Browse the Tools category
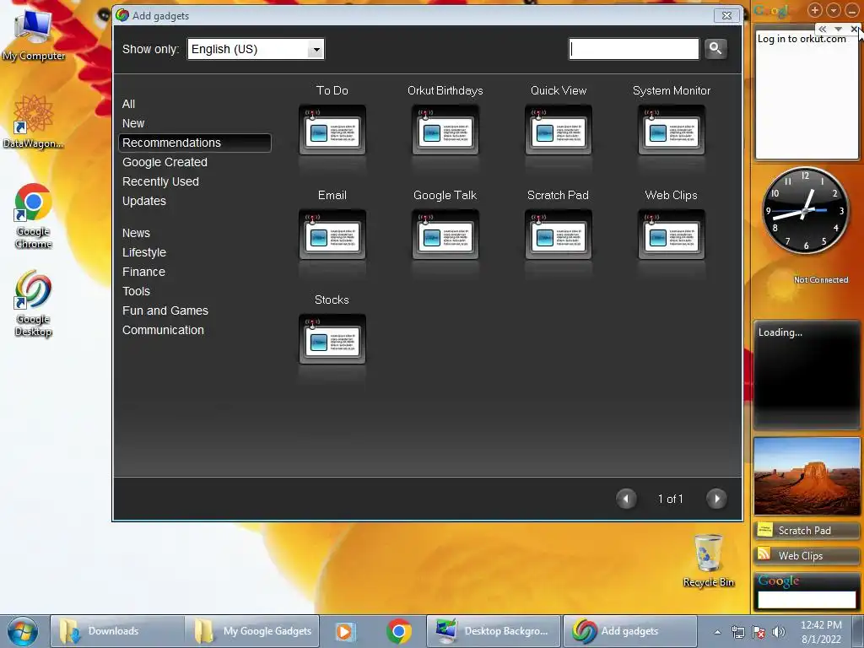Screen dimensions: 864x648 (x=136, y=291)
